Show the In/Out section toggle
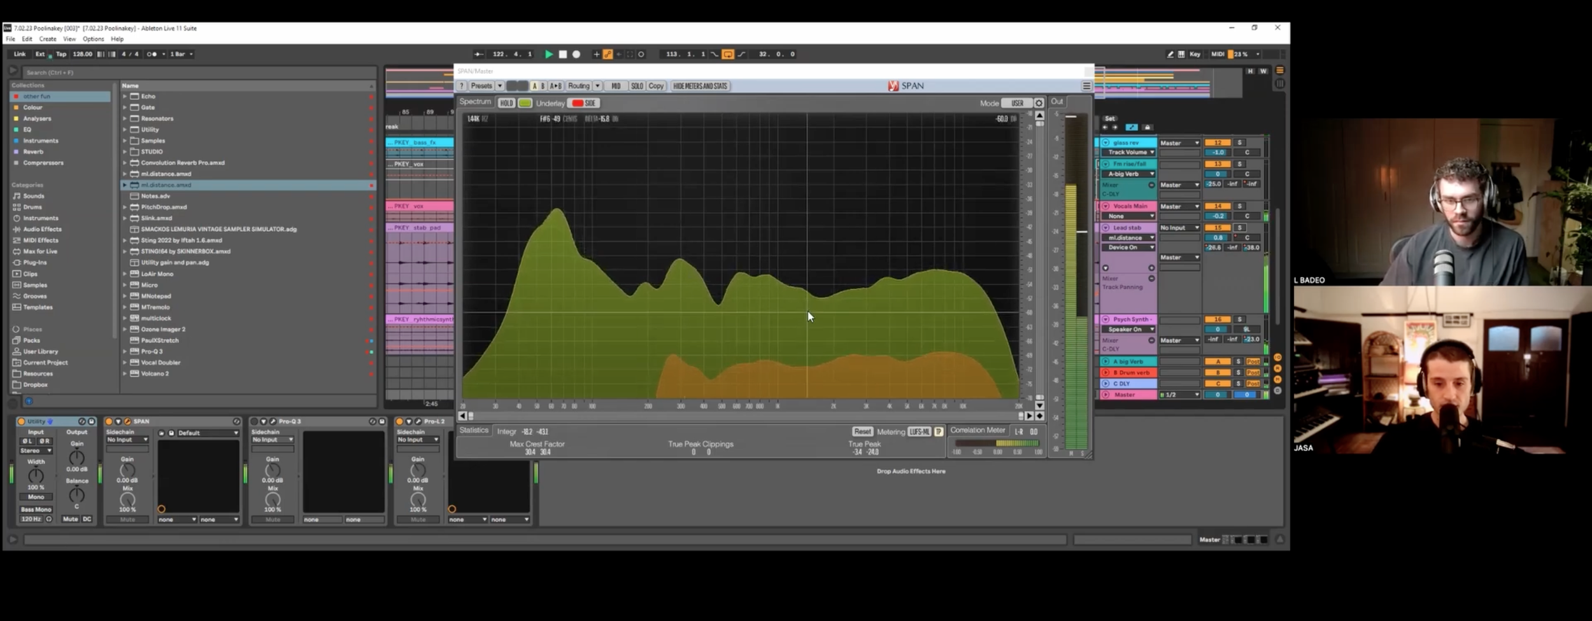Image resolution: width=1592 pixels, height=621 pixels. pyautogui.click(x=1278, y=358)
